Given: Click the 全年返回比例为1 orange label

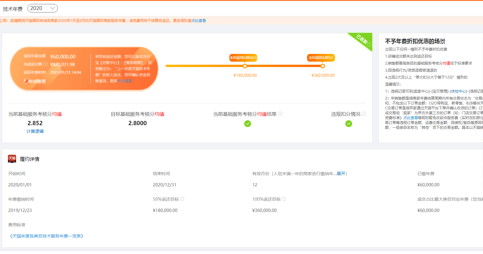Looking at the screenshot, I should coord(321,58).
